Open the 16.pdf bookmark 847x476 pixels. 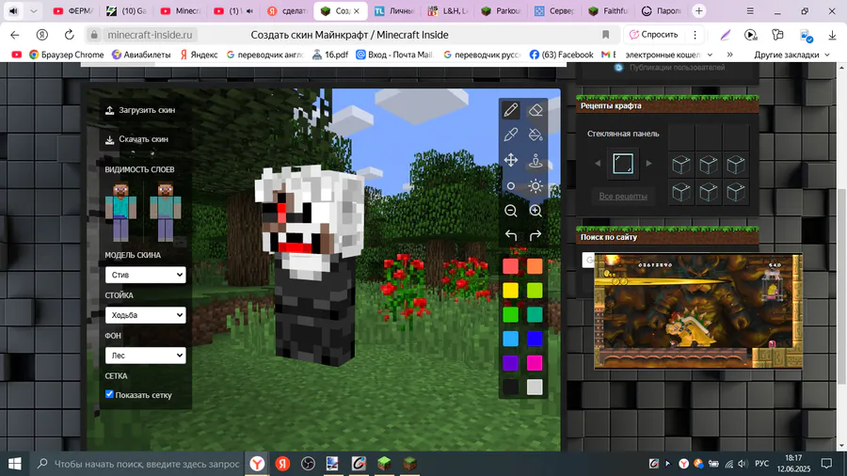click(x=330, y=55)
